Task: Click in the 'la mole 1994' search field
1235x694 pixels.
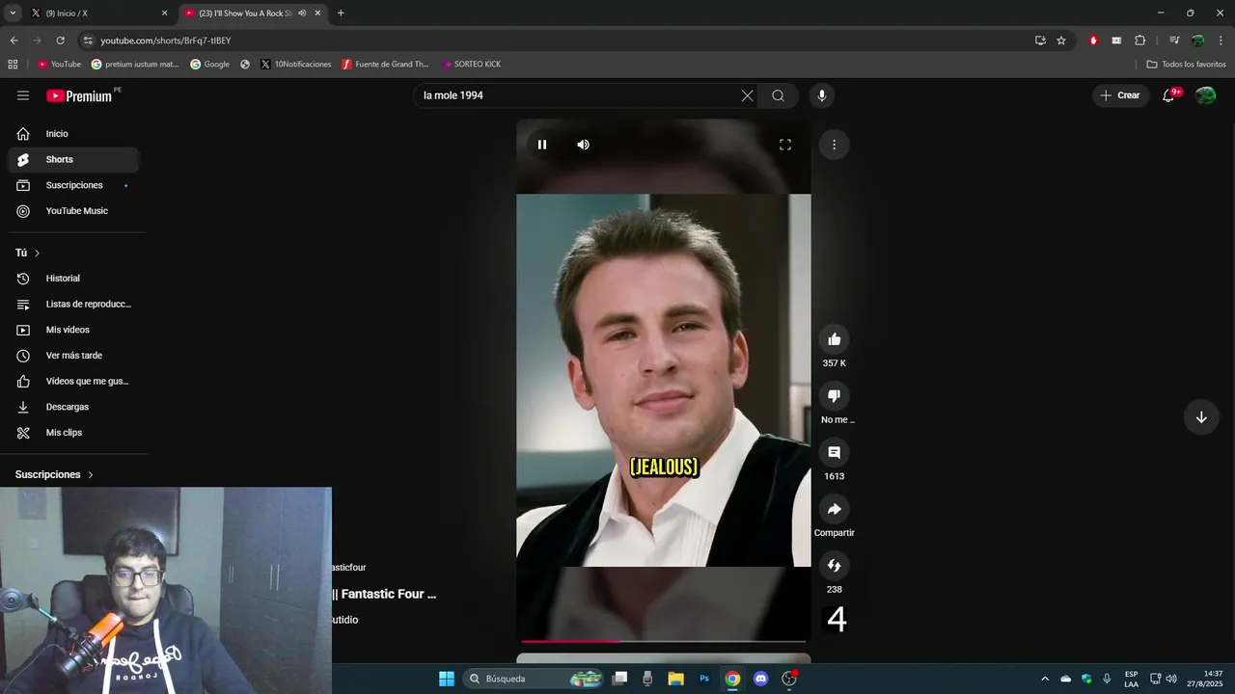Action: coord(577,95)
